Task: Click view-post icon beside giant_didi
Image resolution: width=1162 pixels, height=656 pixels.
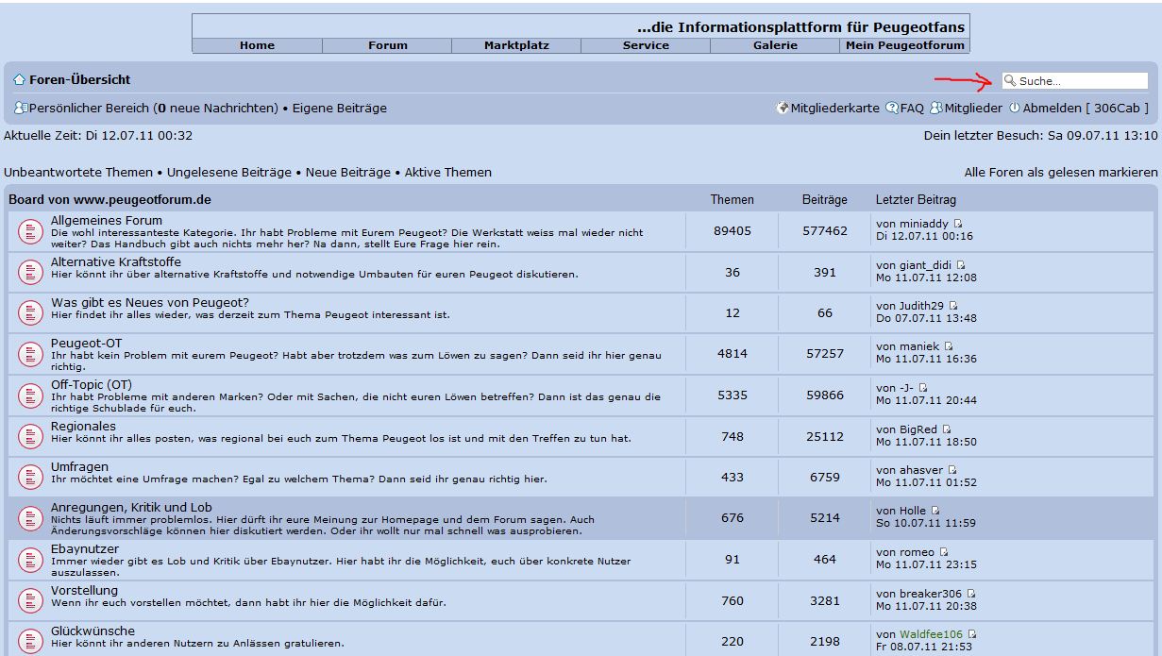Action: click(x=961, y=265)
